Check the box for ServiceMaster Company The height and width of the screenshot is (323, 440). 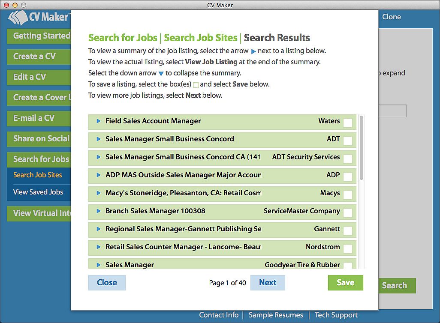click(x=348, y=213)
